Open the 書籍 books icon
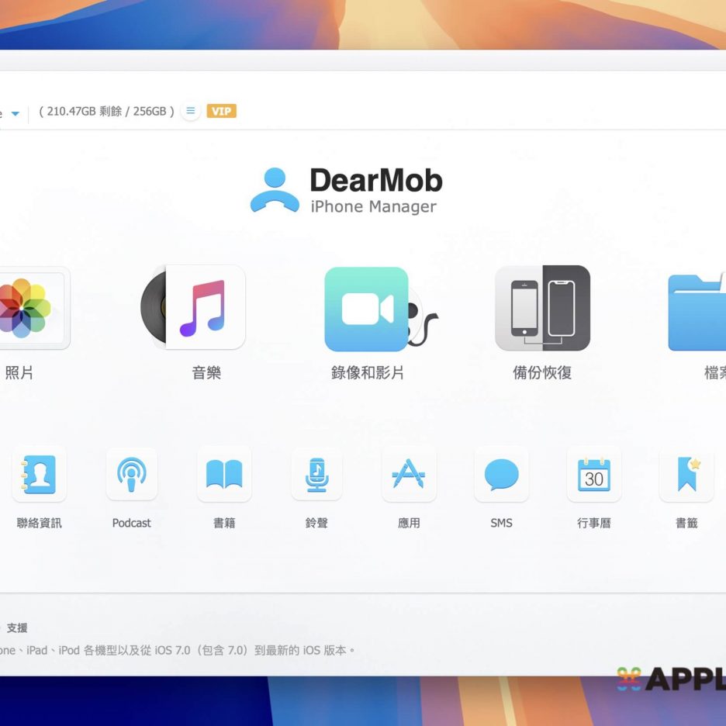 point(224,474)
